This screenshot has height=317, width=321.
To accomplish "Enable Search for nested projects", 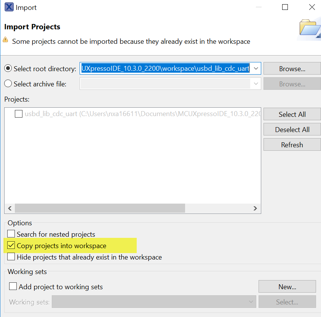I will [x=11, y=234].
